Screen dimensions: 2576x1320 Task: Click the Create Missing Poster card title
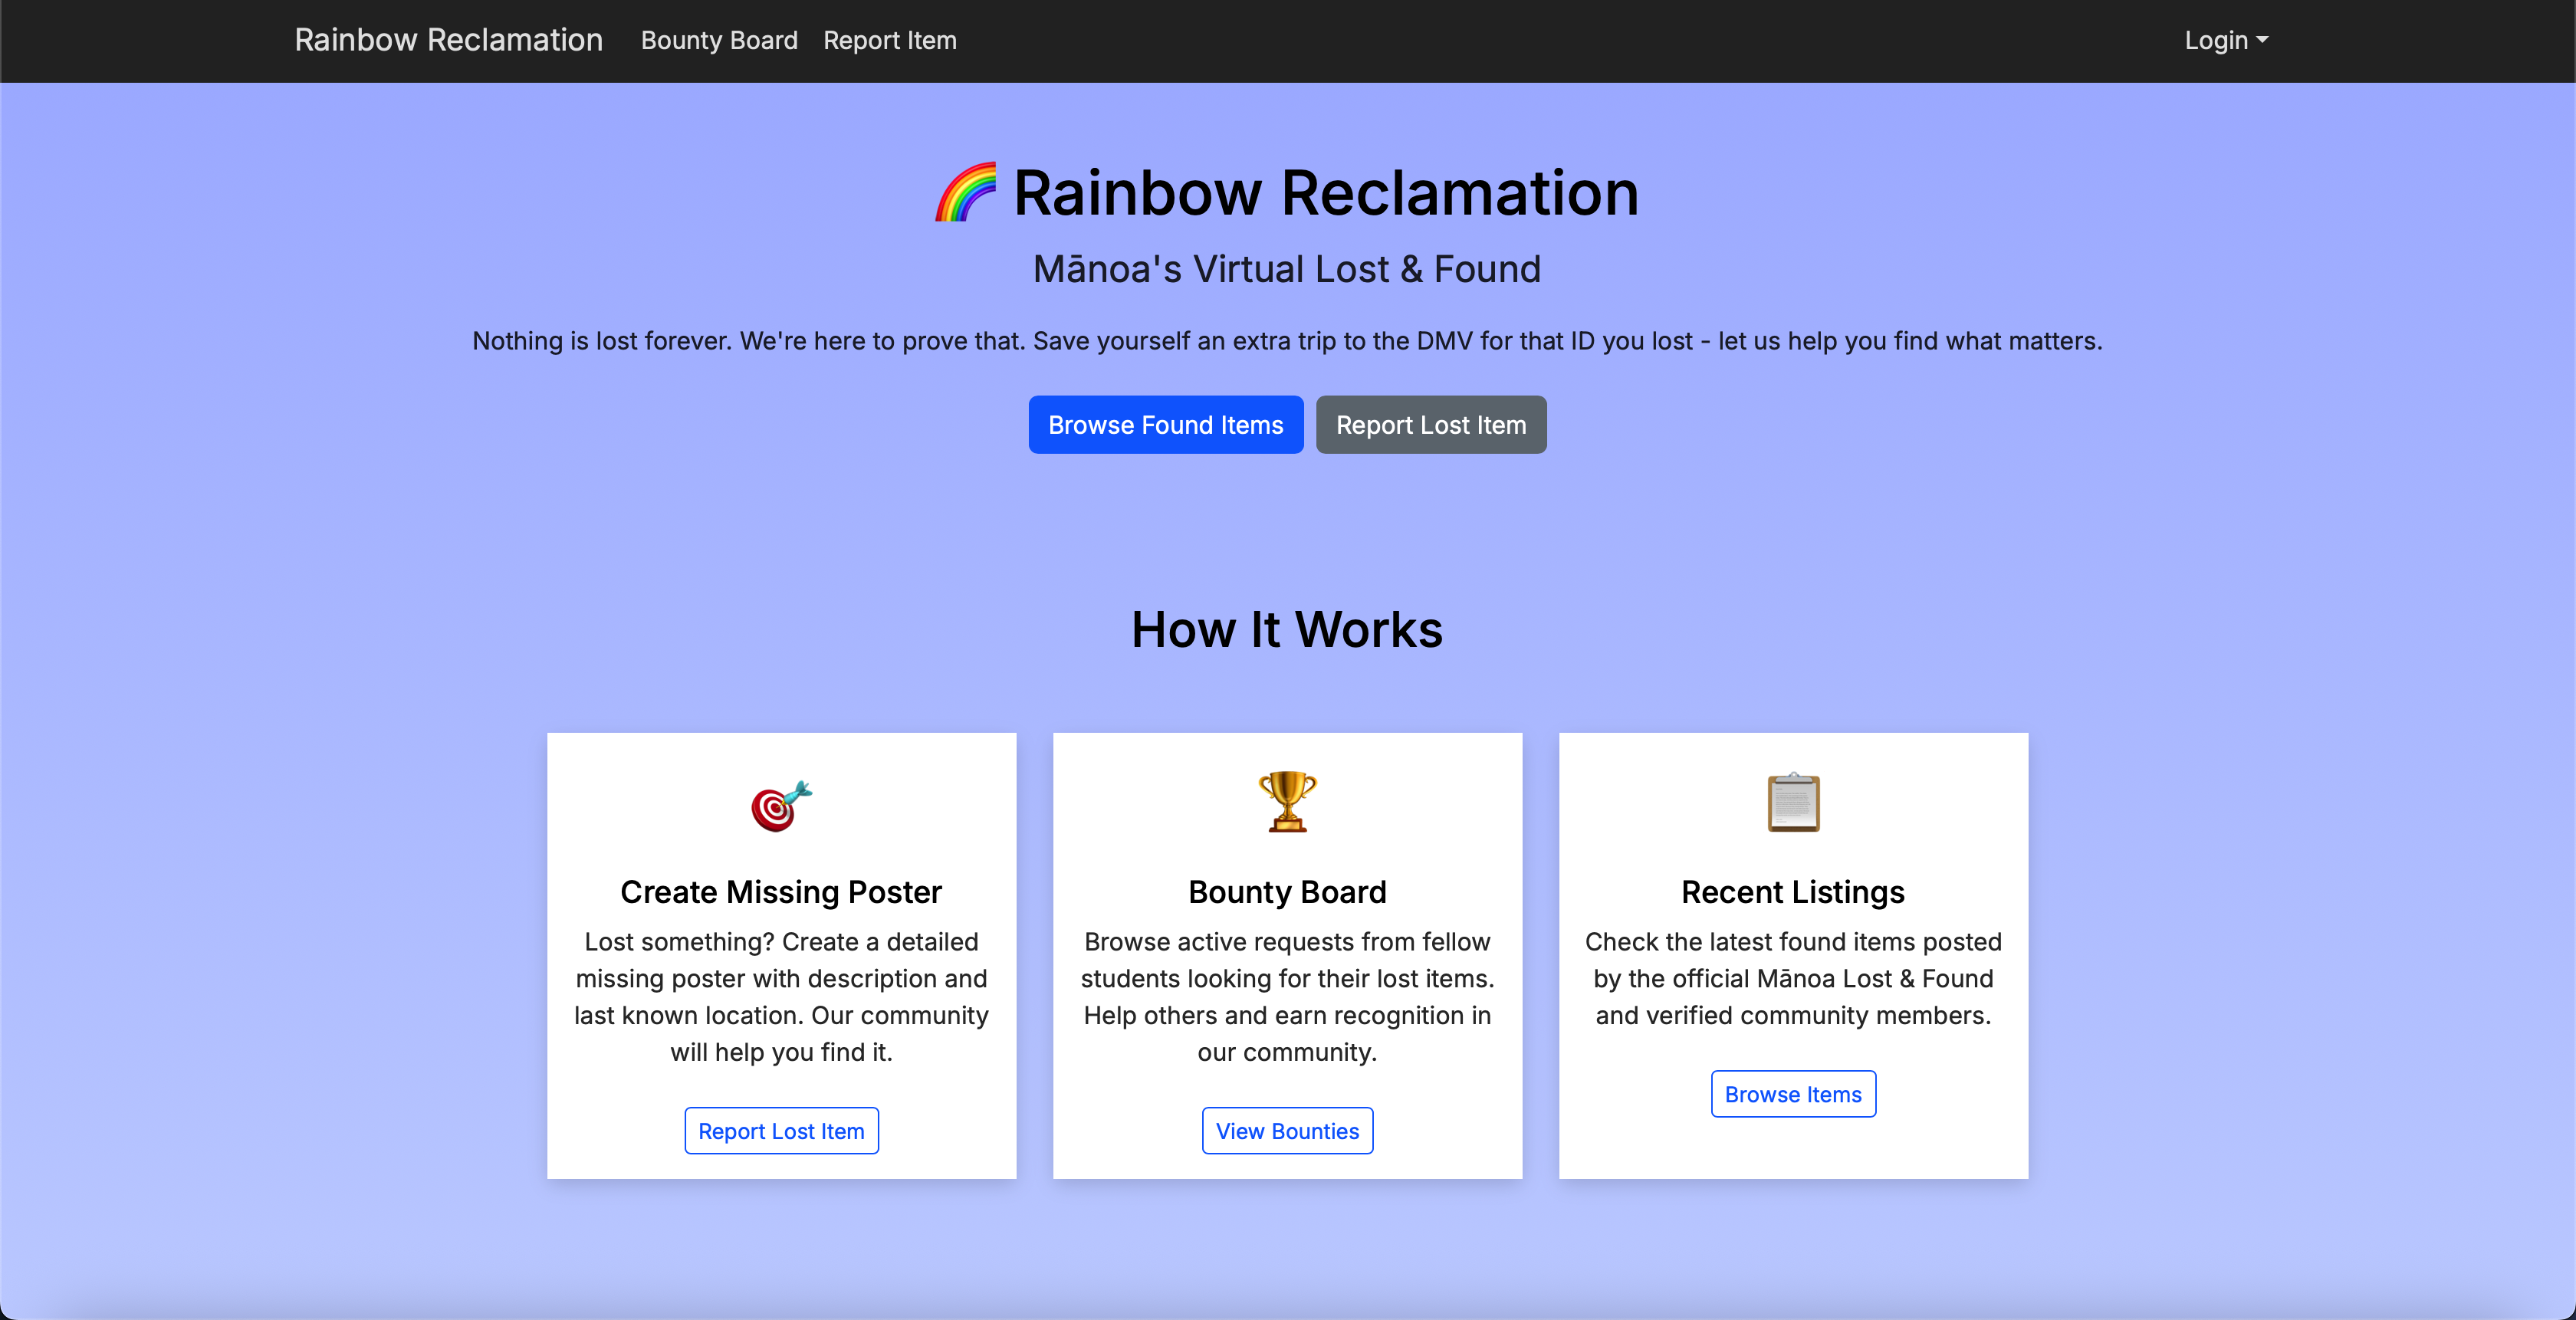[x=781, y=892]
